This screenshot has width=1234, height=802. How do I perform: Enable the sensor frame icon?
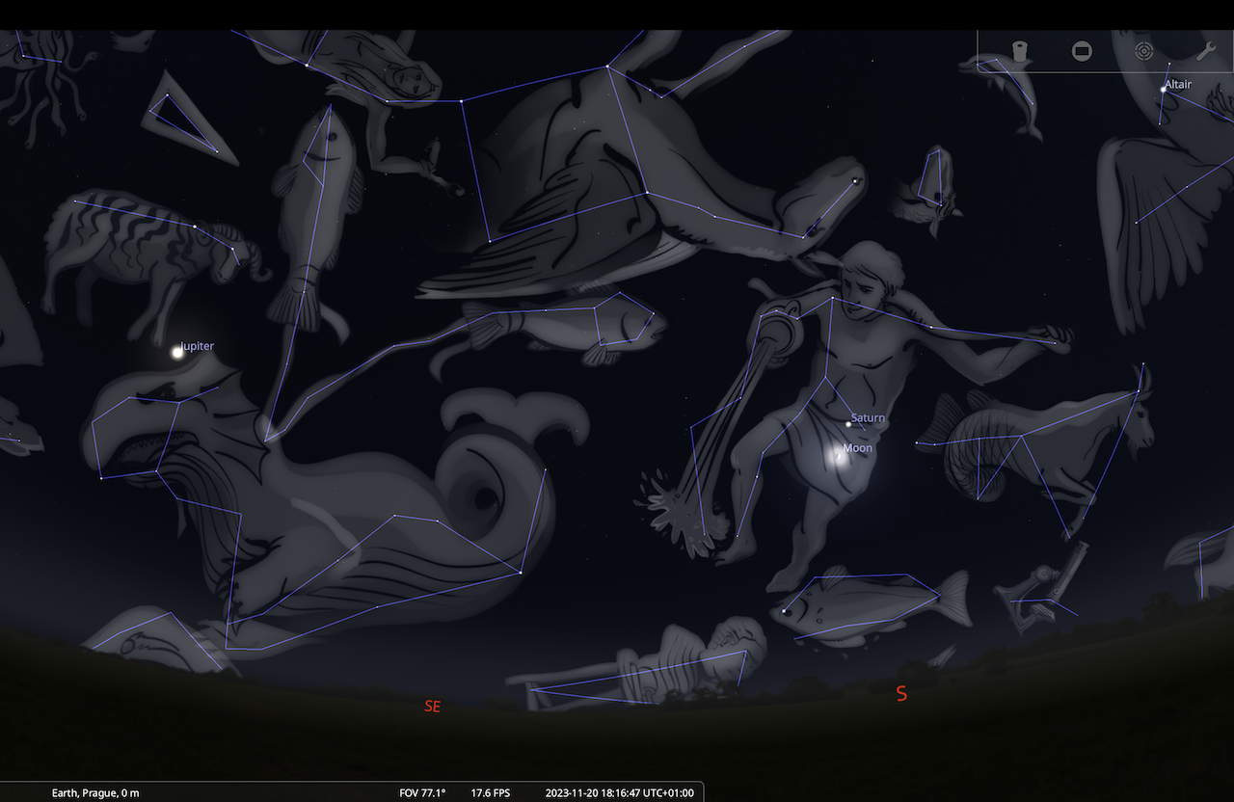coord(1083,51)
